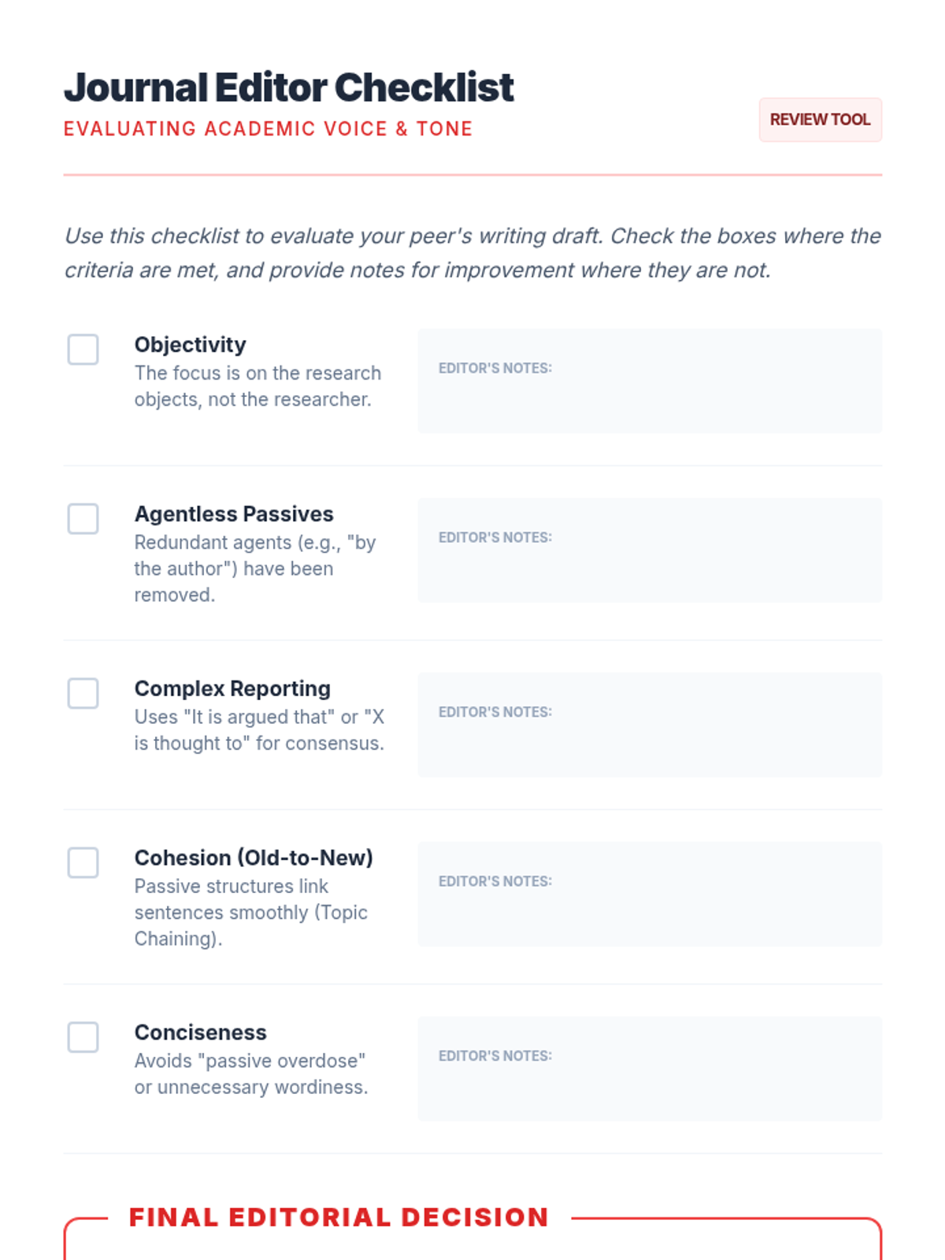
Task: Select the Complex Reporting heading
Action: point(232,689)
